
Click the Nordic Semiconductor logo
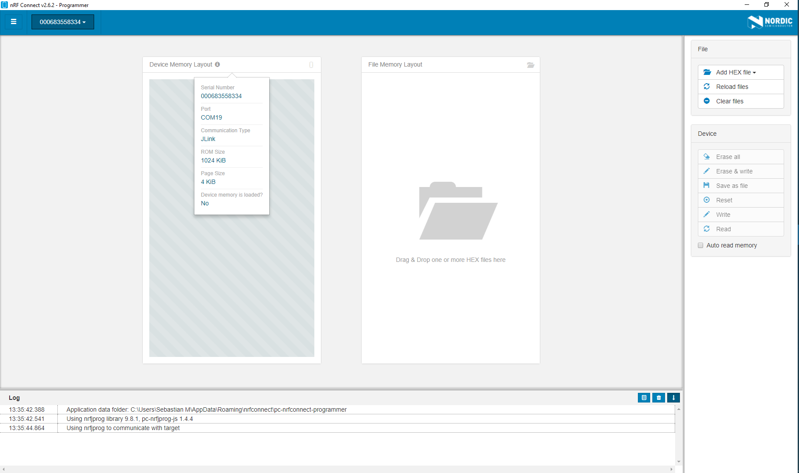point(770,22)
